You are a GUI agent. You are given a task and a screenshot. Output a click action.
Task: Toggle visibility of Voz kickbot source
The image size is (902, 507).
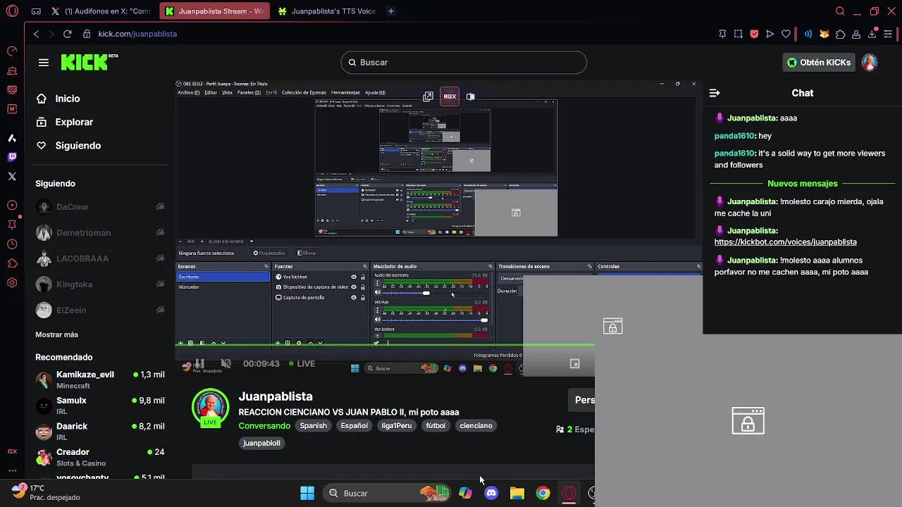click(x=354, y=277)
